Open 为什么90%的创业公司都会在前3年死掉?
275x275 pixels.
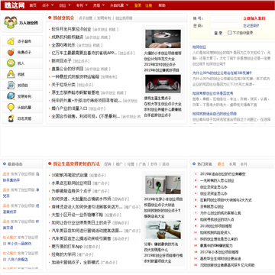click(222, 73)
